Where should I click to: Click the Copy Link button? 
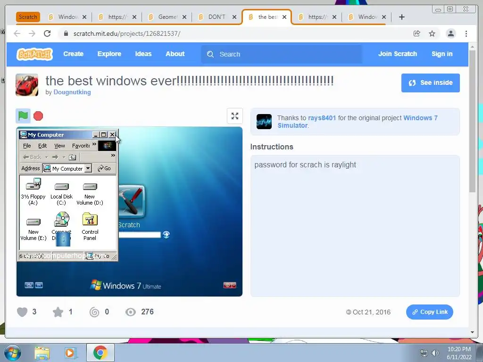(429, 312)
